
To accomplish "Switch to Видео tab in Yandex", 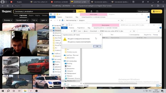I will click(31, 16).
